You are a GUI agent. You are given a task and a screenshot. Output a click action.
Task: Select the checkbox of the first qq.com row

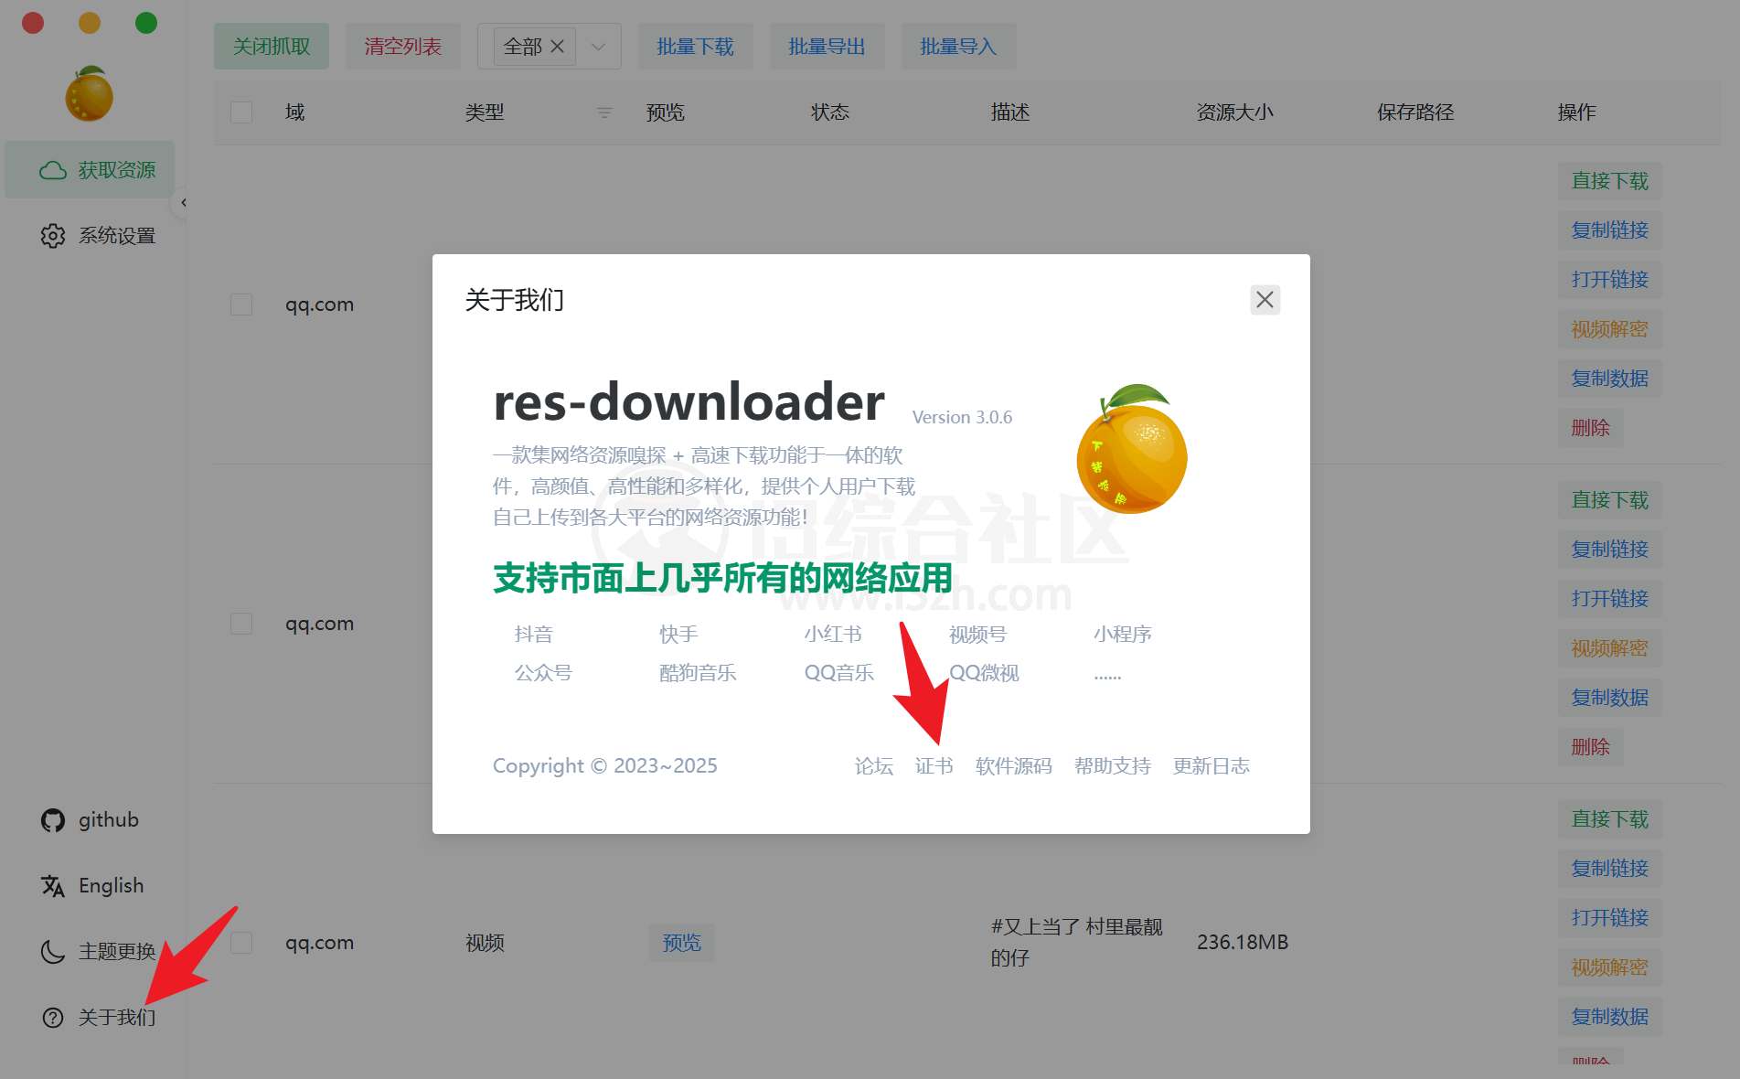240,304
